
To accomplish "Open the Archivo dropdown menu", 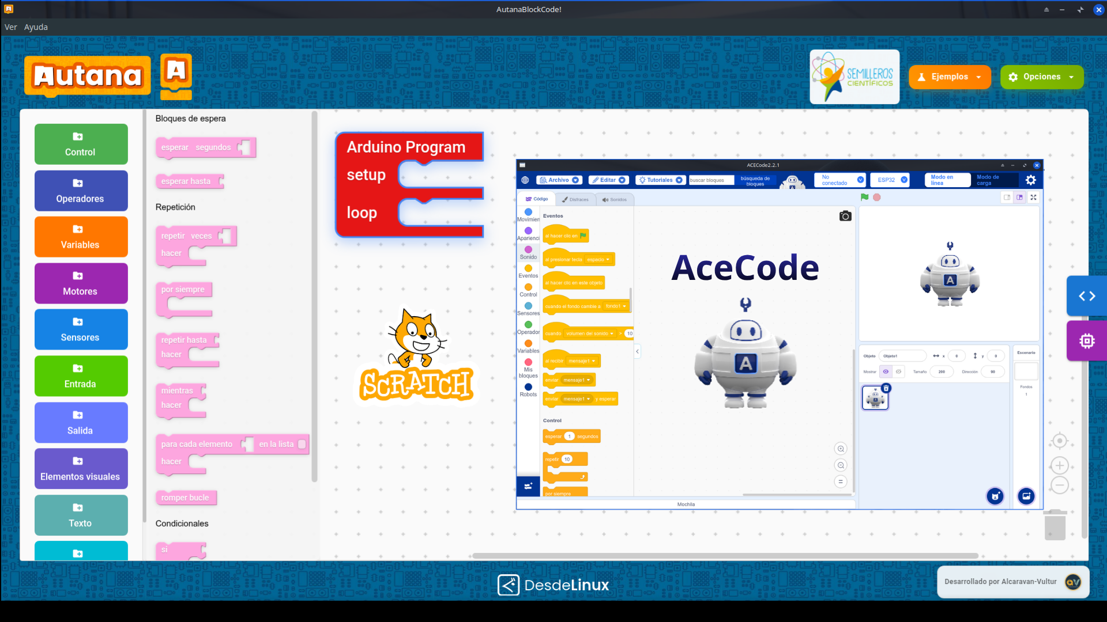I will [558, 180].
